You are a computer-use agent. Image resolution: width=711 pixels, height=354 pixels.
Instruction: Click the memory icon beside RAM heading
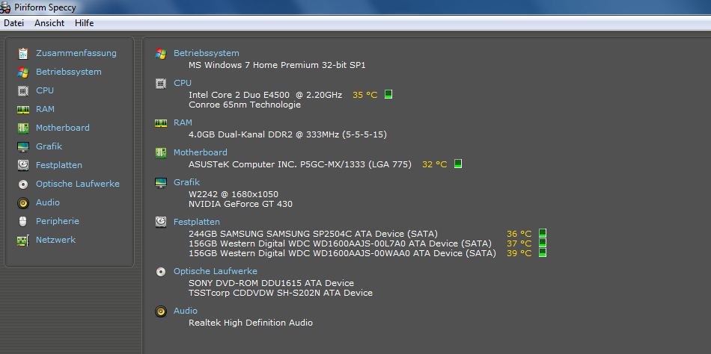[161, 122]
